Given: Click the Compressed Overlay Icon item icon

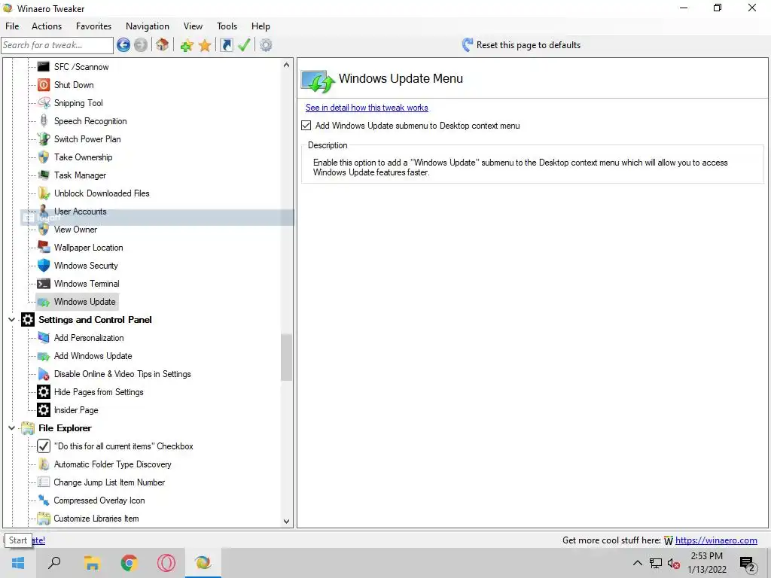Looking at the screenshot, I should (x=44, y=500).
